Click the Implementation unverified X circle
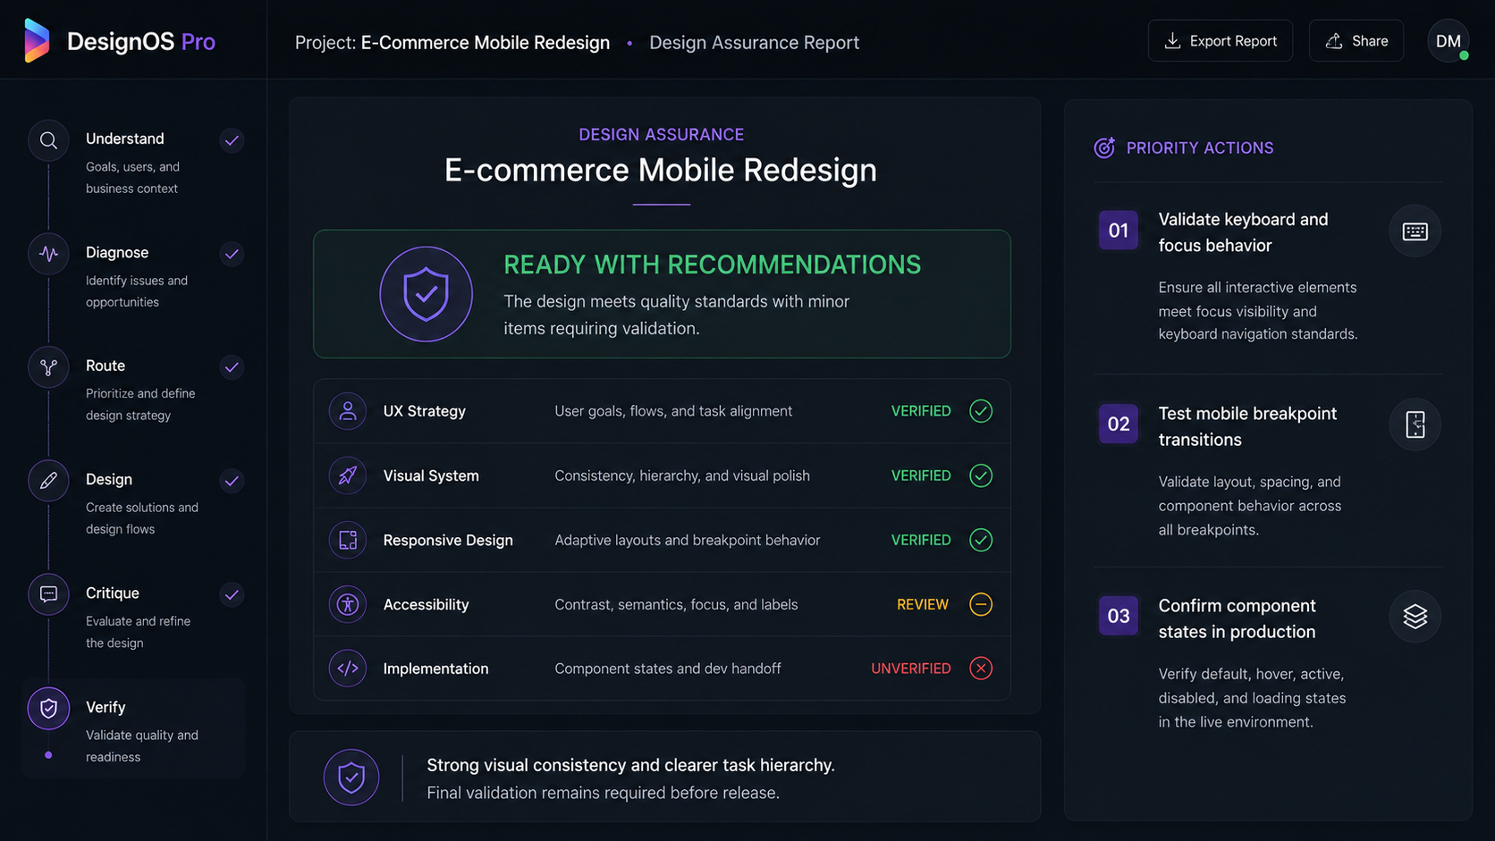 (981, 669)
